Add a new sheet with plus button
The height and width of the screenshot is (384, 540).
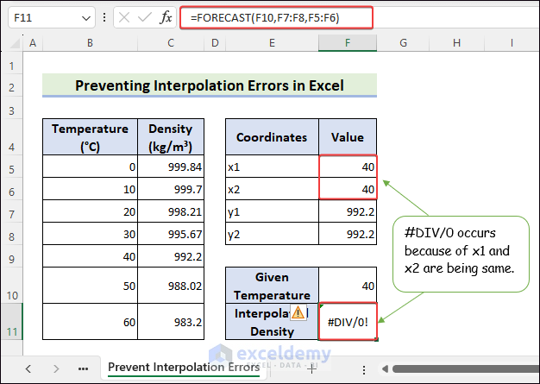click(x=311, y=369)
